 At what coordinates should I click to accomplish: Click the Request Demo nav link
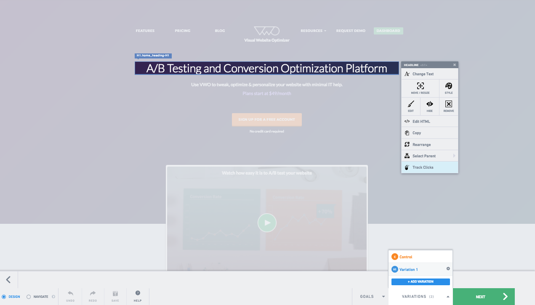(x=351, y=31)
